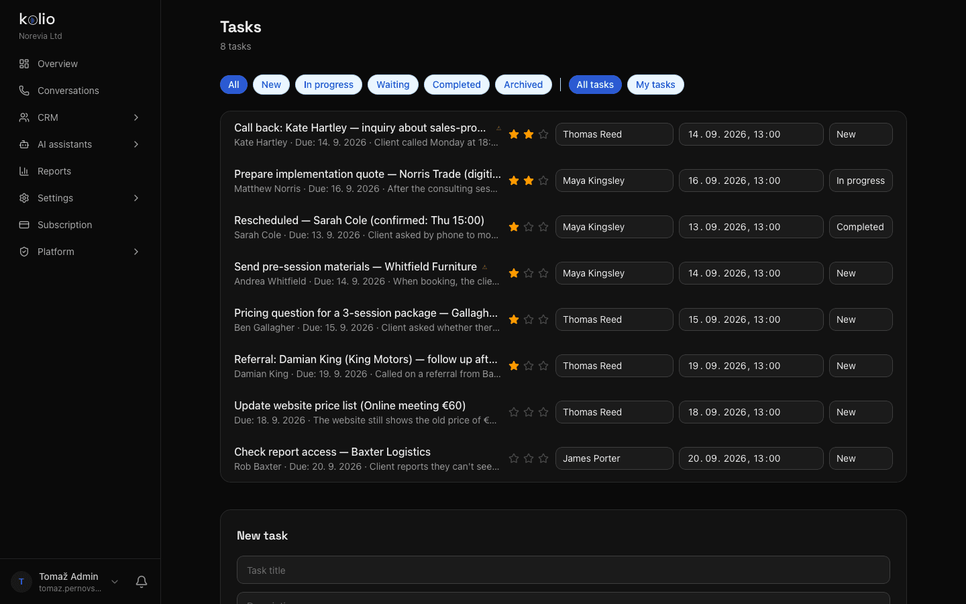Set second star on Sarah Cole task
This screenshot has height=604, width=966.
coord(529,227)
